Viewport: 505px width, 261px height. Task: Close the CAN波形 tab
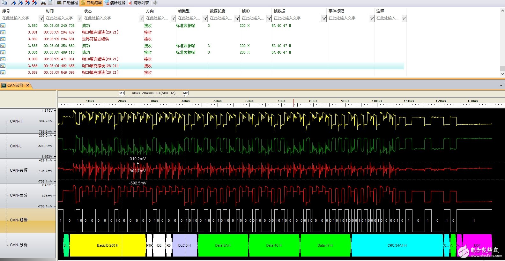tap(28, 86)
